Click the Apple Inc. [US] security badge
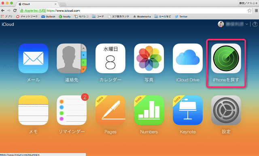The width and height of the screenshot is (259, 156). 33,11
